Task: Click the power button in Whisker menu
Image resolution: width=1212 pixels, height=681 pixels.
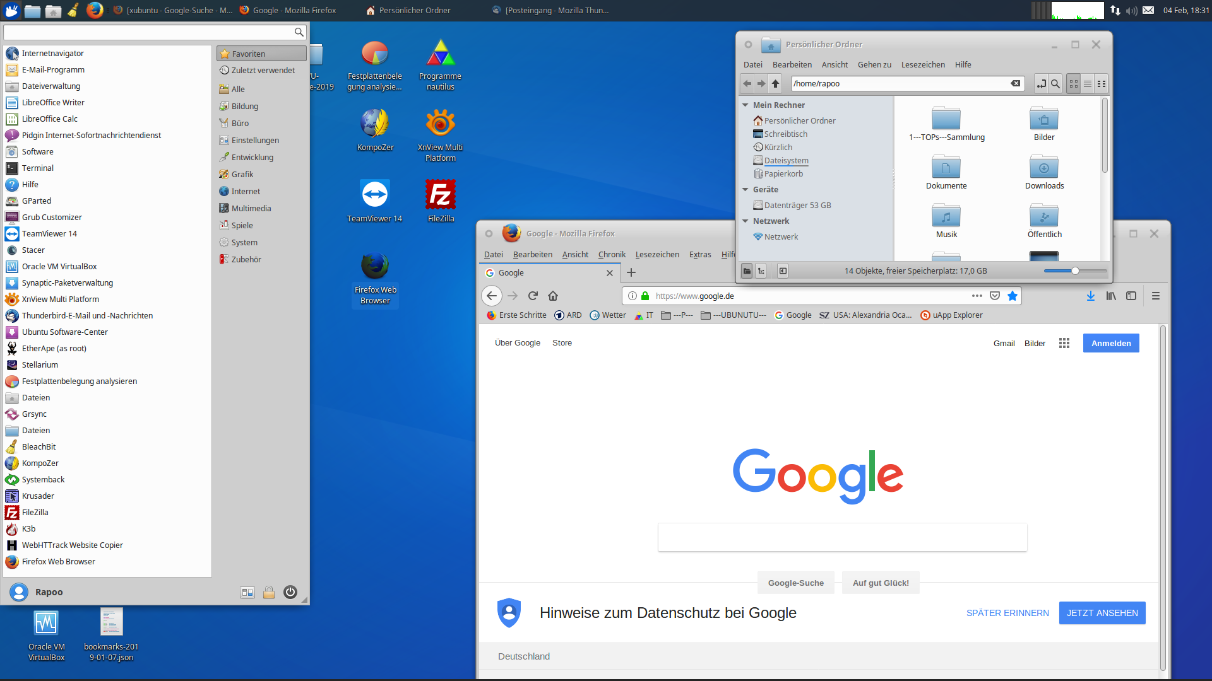Action: tap(290, 592)
